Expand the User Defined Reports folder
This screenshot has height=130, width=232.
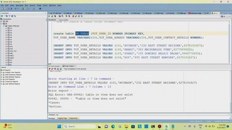[x=1, y=84]
